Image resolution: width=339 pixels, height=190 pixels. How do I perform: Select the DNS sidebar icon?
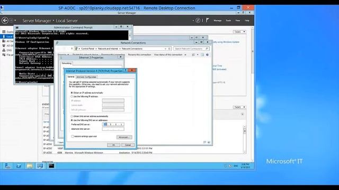(4, 50)
